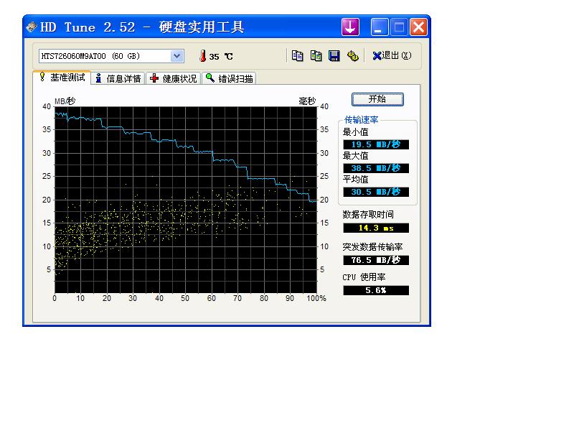The height and width of the screenshot is (431, 574).
Task: Open the options icon in the toolbar
Action: [352, 56]
